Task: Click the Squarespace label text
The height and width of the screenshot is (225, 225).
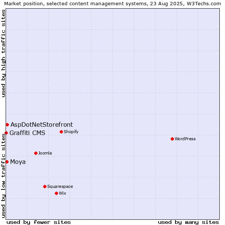Action: click(x=60, y=186)
